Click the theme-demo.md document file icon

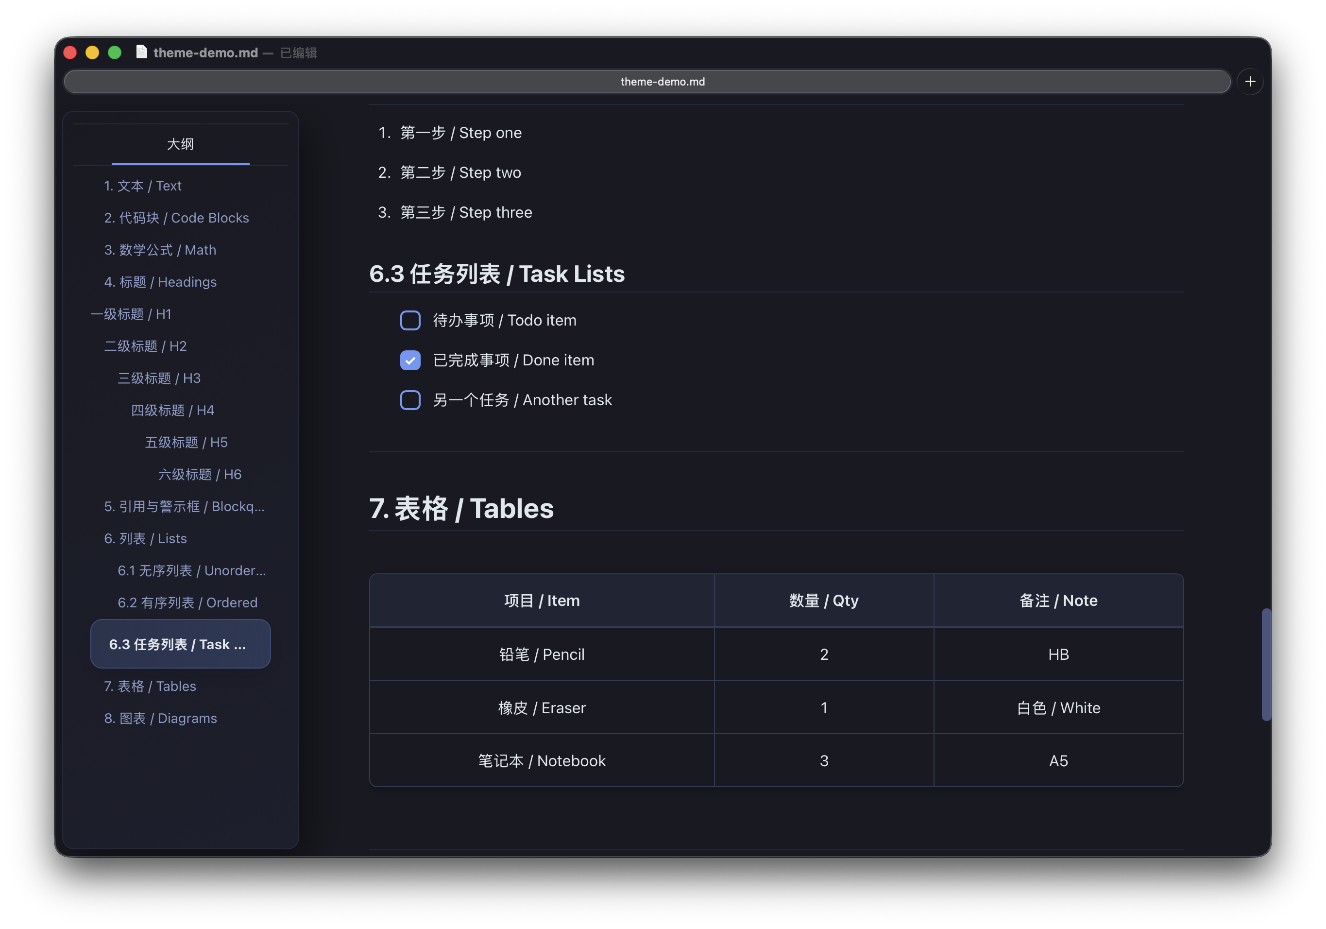click(141, 52)
